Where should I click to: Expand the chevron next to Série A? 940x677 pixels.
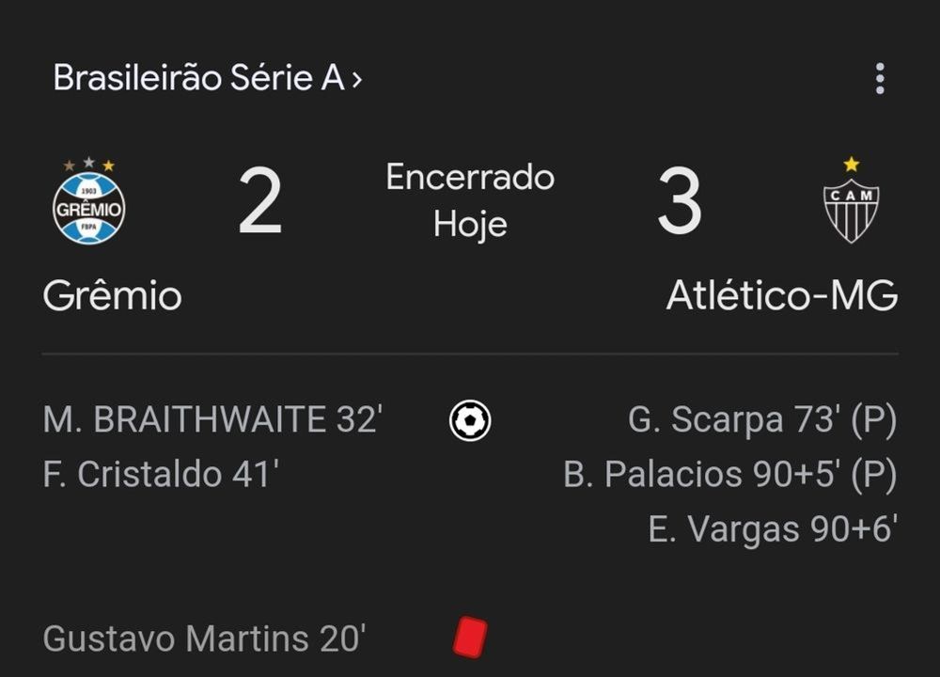click(x=356, y=79)
